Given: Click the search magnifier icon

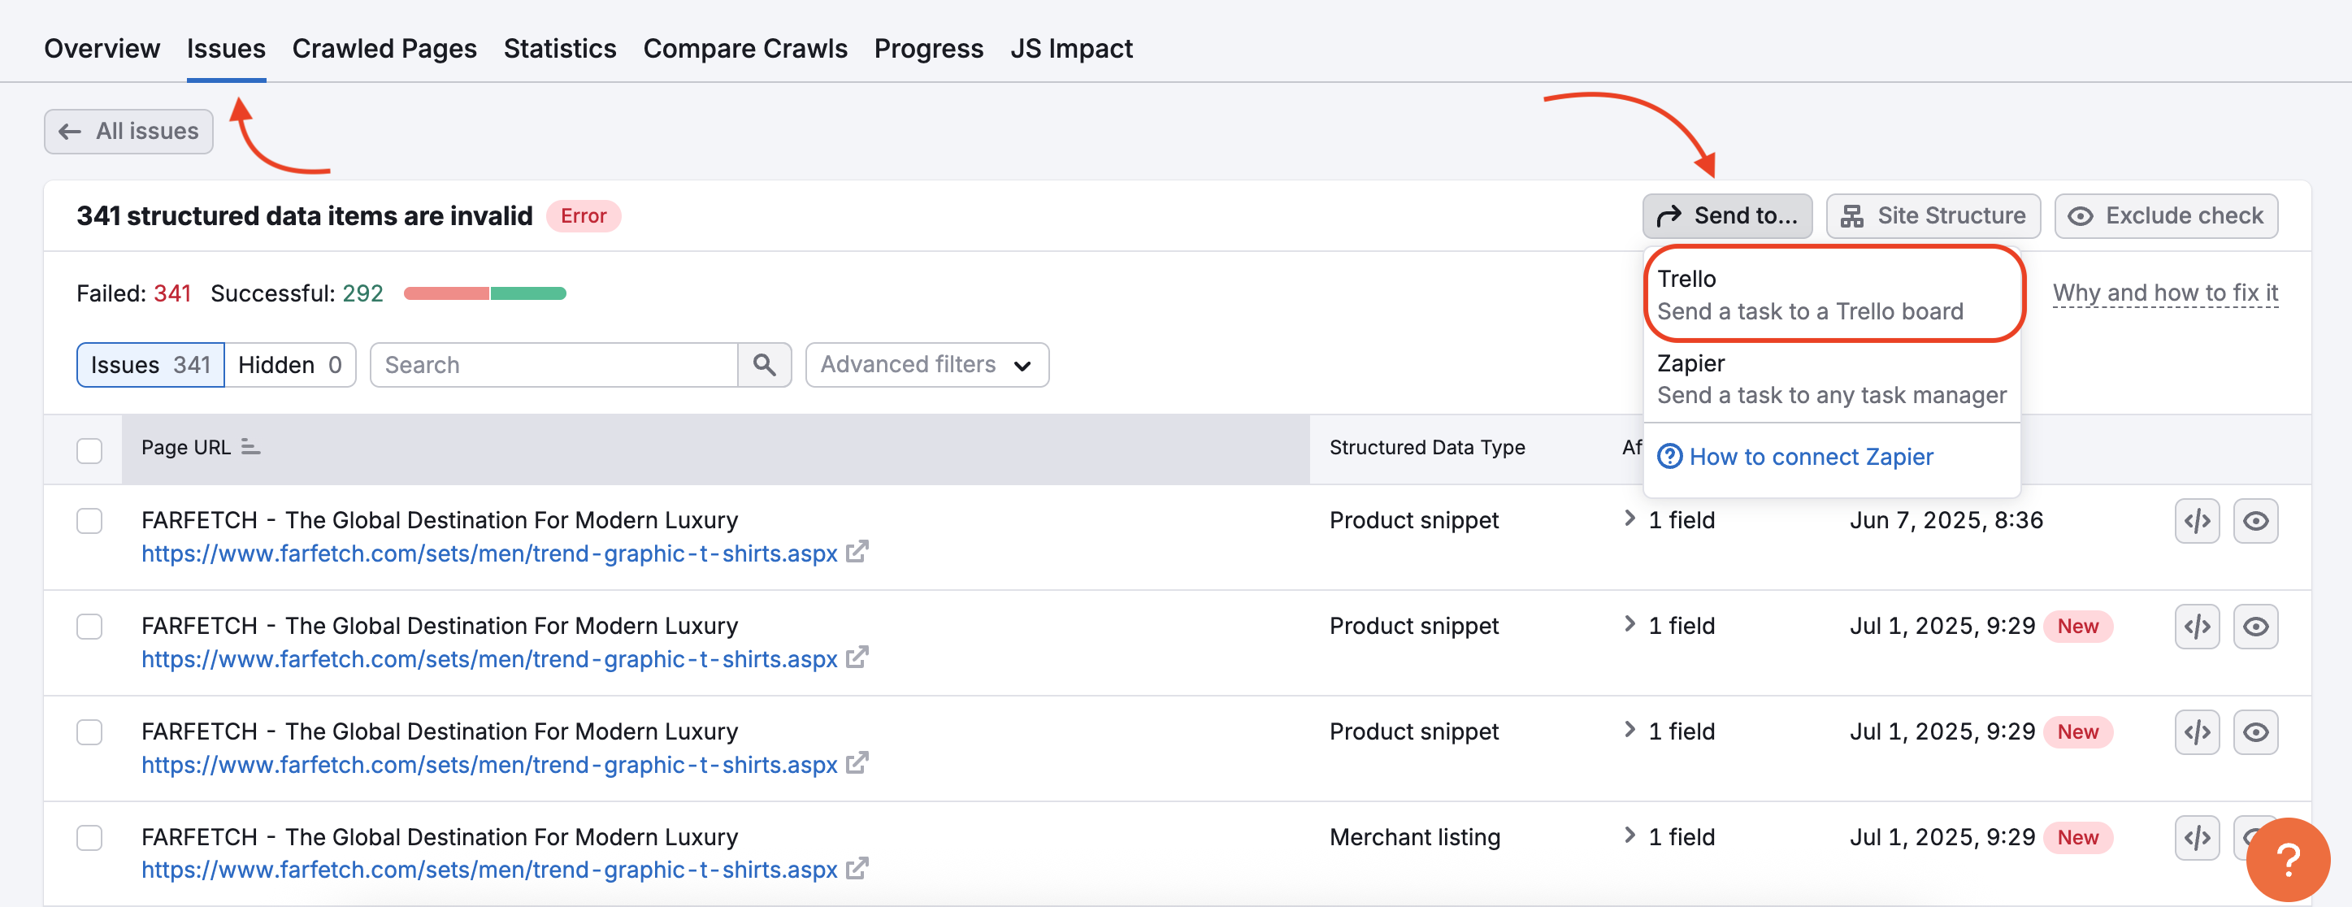Looking at the screenshot, I should tap(765, 364).
